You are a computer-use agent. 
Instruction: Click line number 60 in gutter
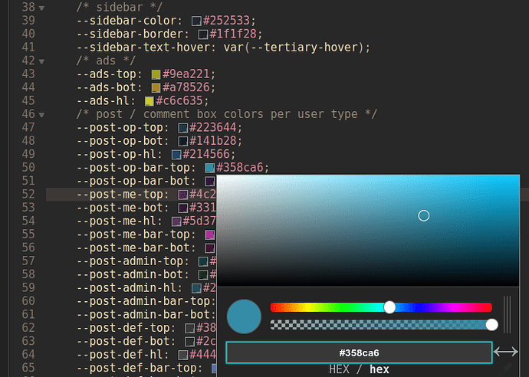28,301
